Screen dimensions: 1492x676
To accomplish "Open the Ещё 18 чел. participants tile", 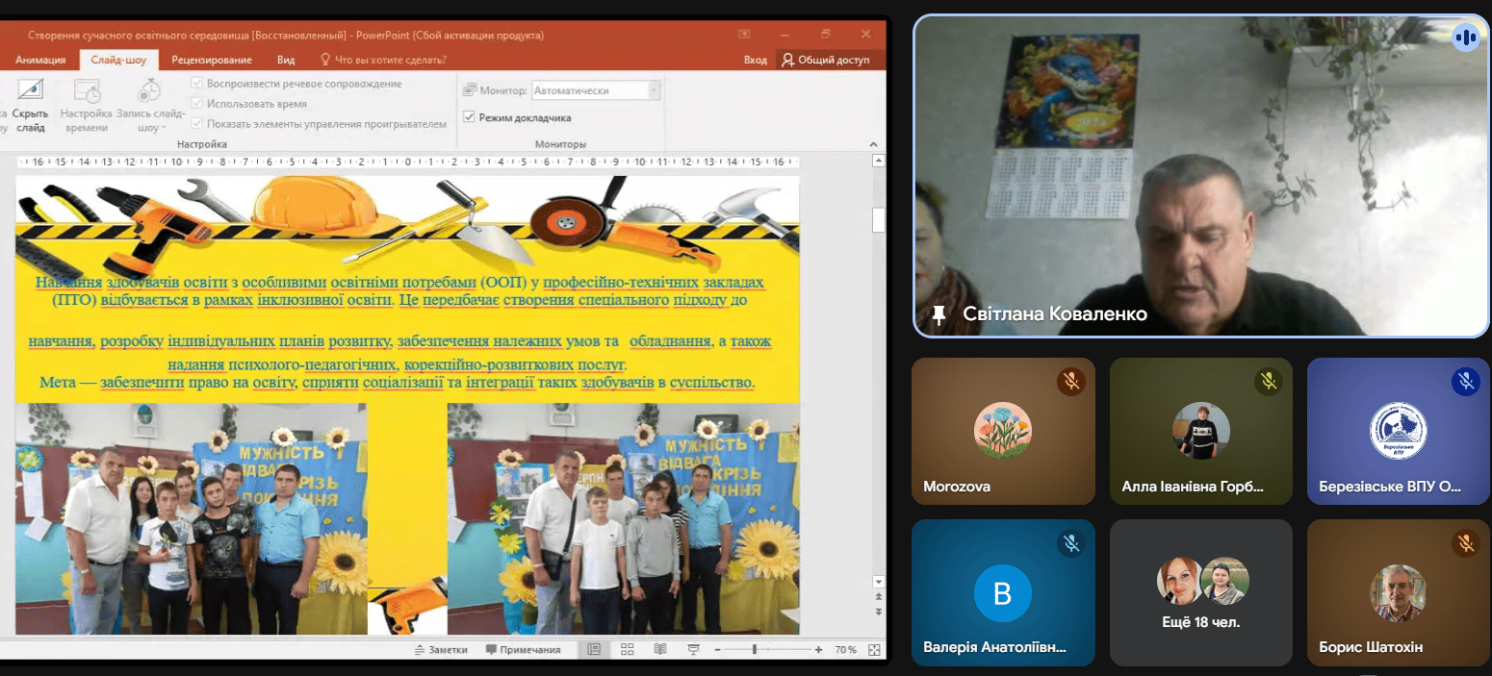I will [1200, 592].
